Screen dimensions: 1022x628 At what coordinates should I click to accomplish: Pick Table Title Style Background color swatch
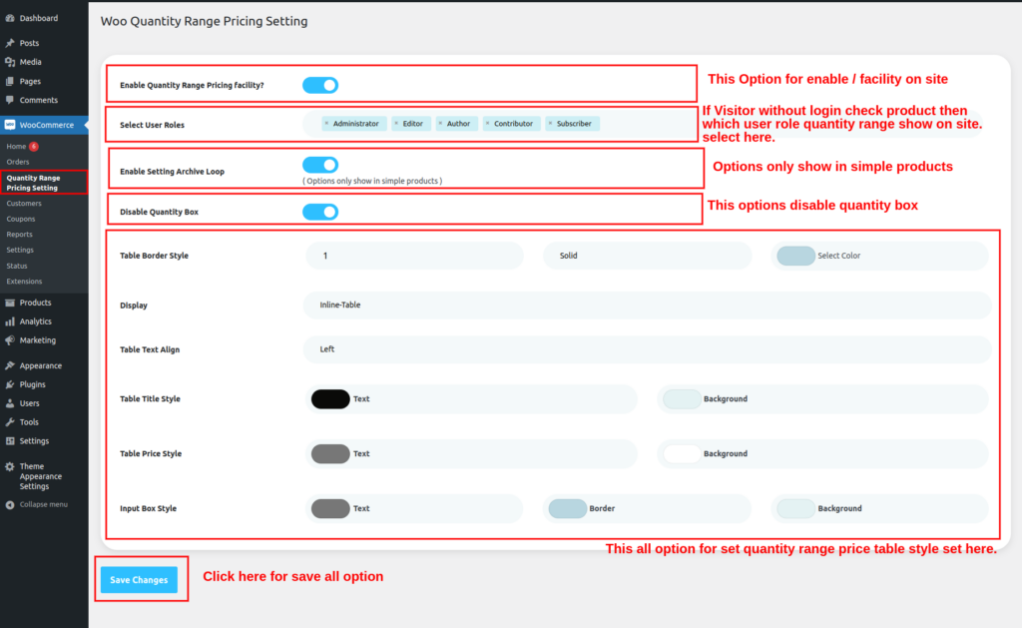682,399
